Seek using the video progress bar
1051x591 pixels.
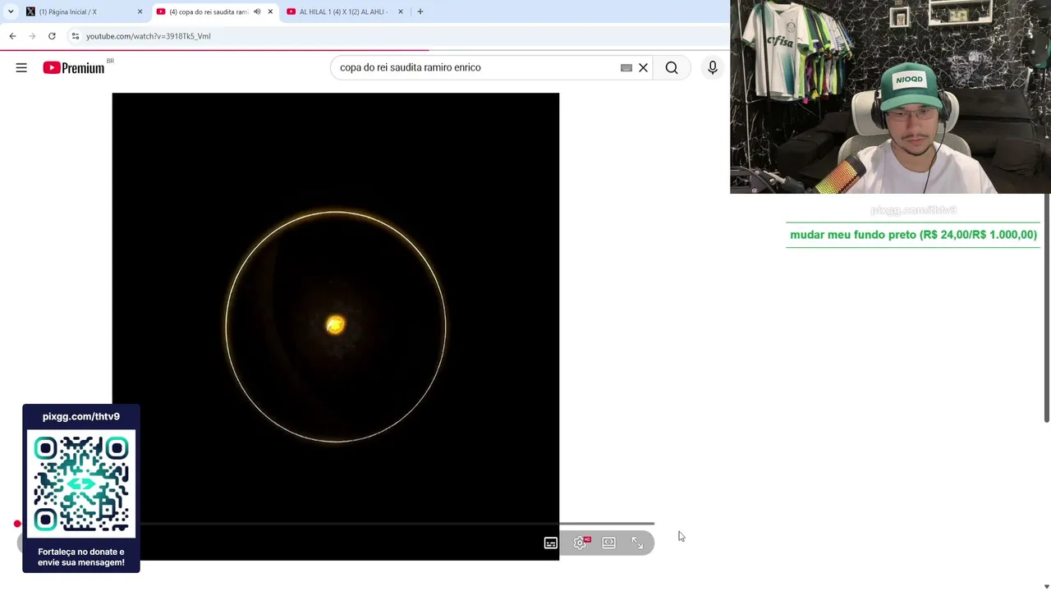point(336,523)
